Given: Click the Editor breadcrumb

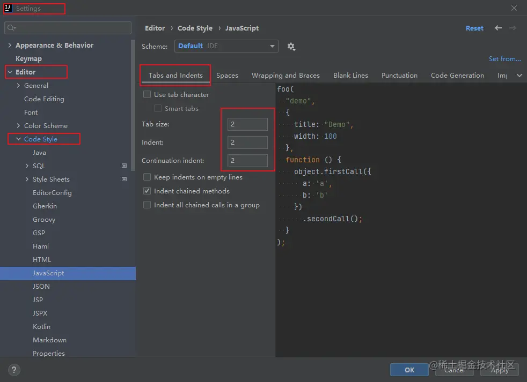Looking at the screenshot, I should click(x=155, y=28).
